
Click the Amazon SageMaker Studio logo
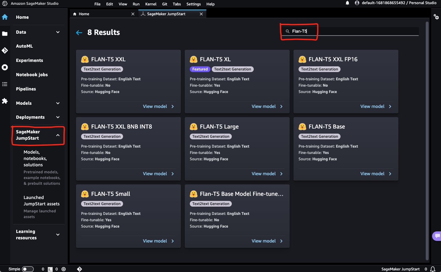point(5,3)
